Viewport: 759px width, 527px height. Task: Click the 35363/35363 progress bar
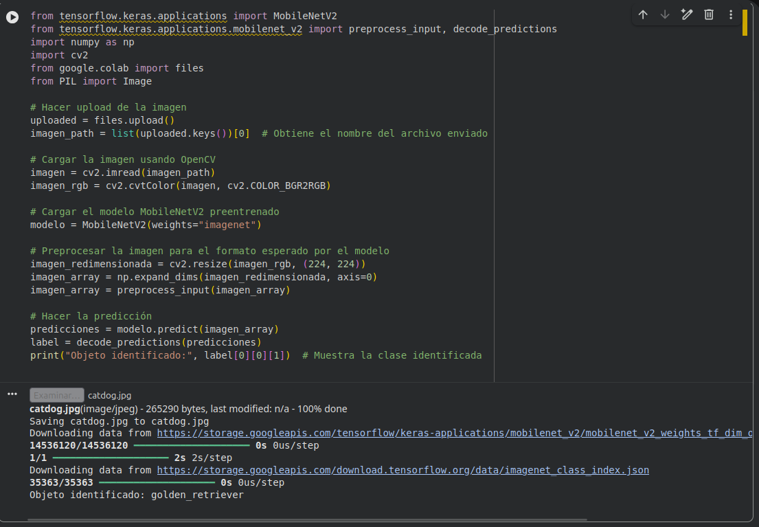coord(157,482)
